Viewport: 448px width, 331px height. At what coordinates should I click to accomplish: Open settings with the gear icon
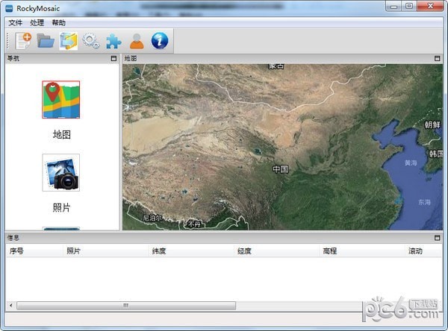[91, 41]
